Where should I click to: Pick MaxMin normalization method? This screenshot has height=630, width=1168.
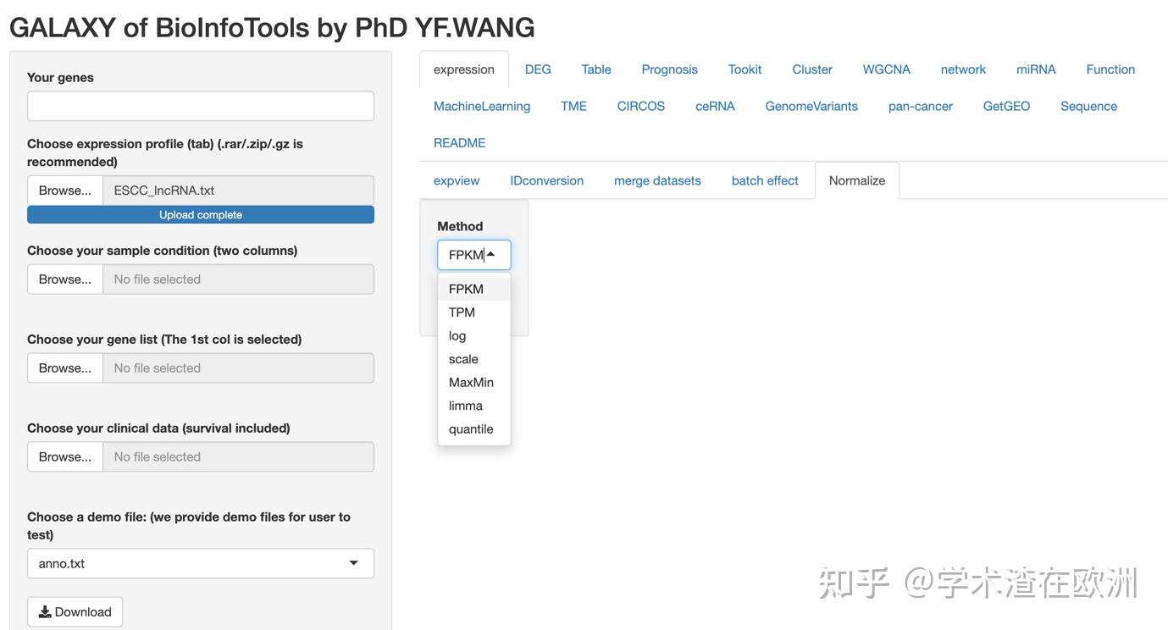[472, 381]
